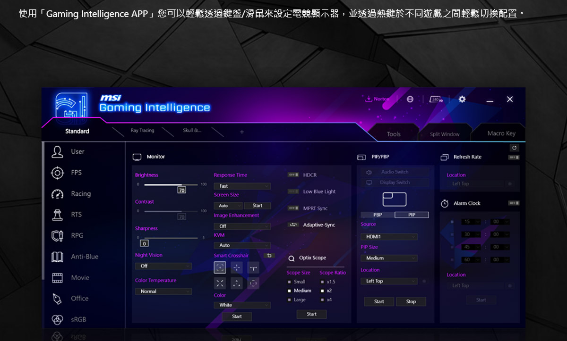Viewport: 567px width, 341px height.
Task: Activate the Anti-Blue book mode icon
Action: click(57, 257)
